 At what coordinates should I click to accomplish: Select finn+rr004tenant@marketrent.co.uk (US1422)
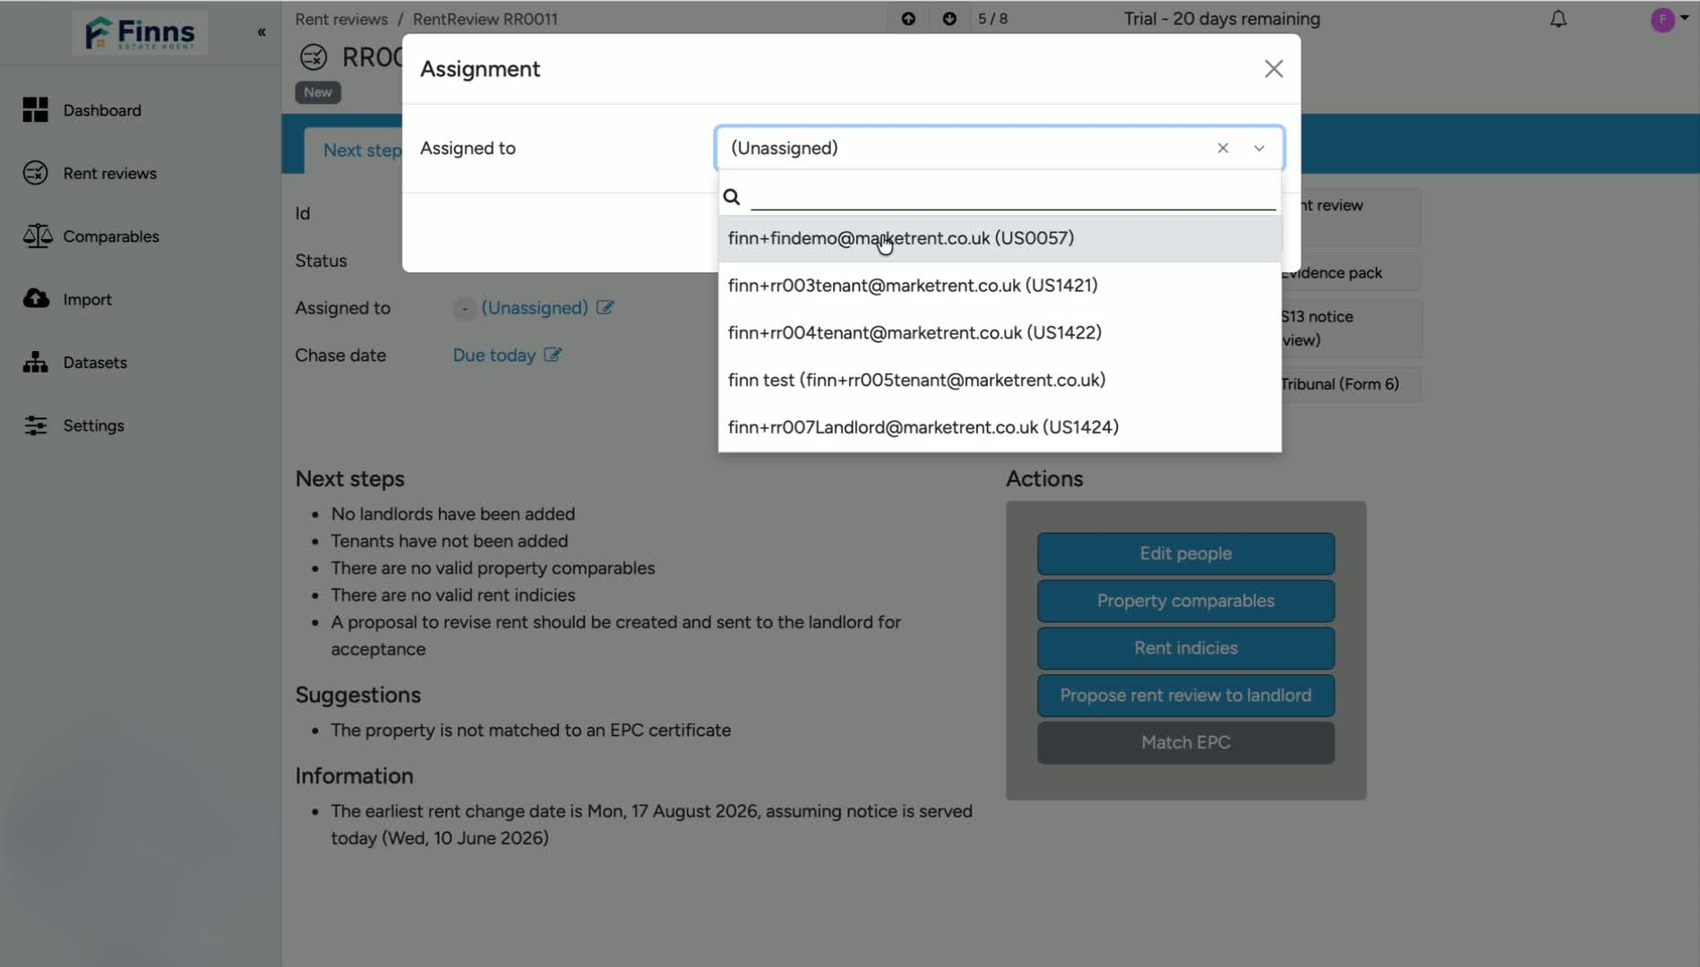[x=1000, y=333]
